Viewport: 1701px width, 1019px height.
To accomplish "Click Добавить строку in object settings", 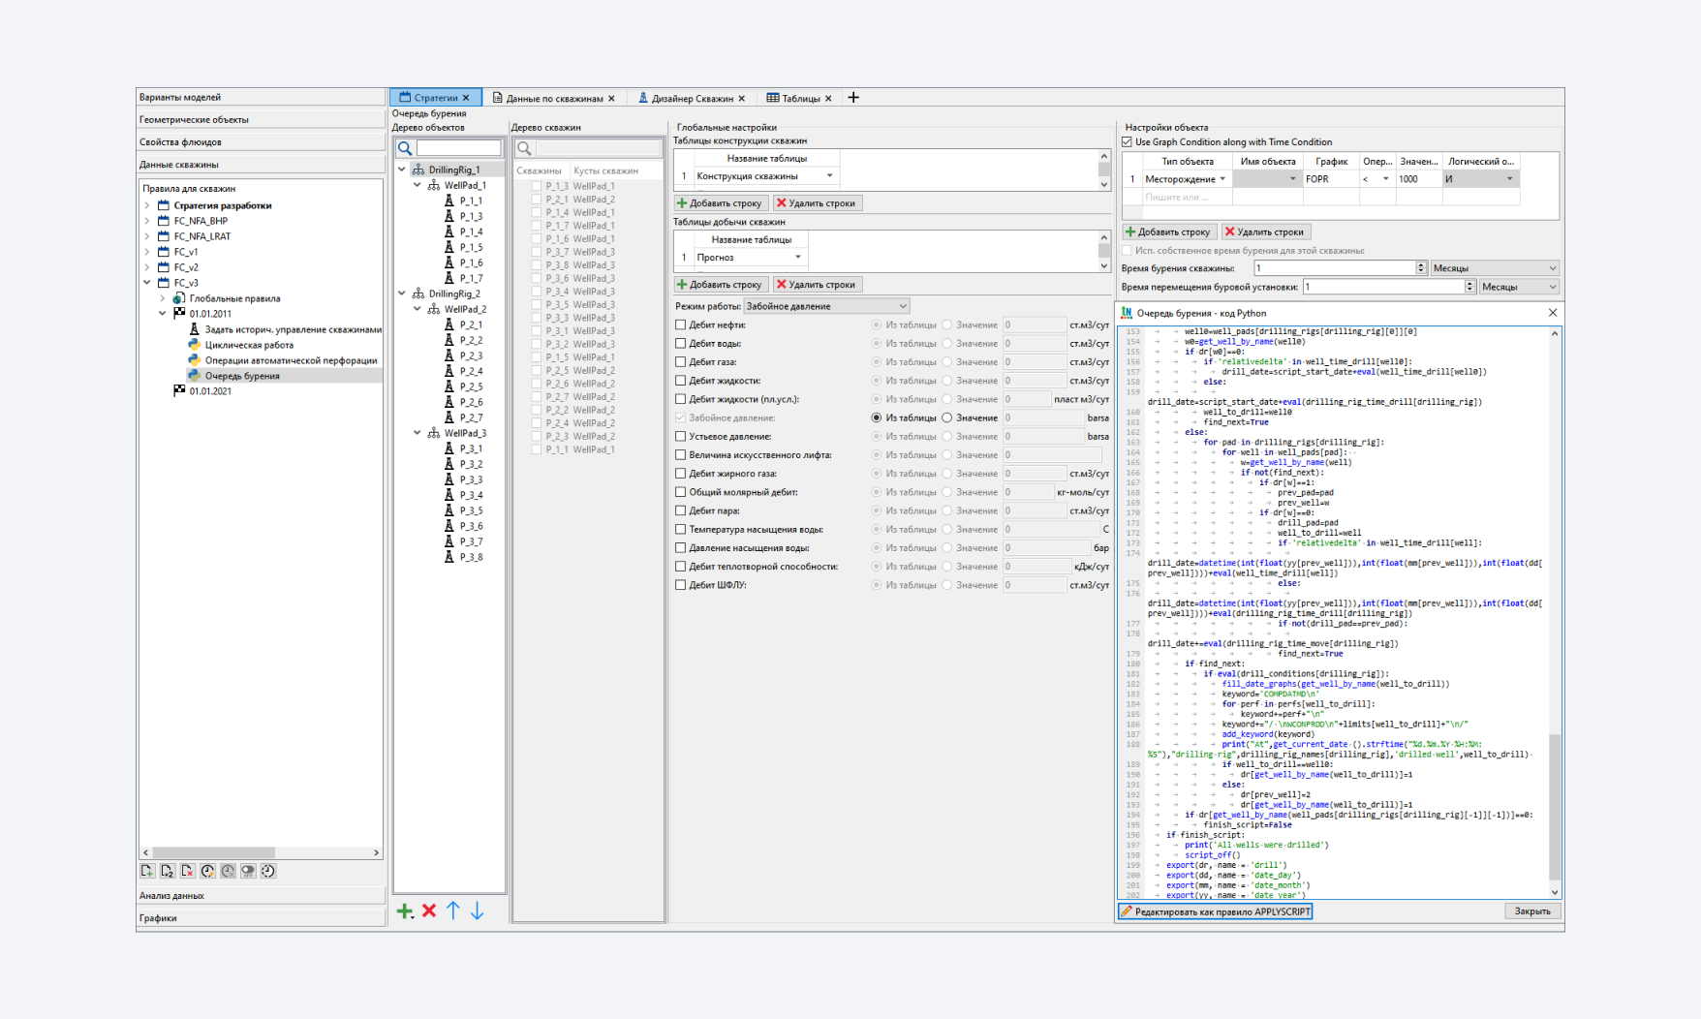I will click(x=1169, y=232).
